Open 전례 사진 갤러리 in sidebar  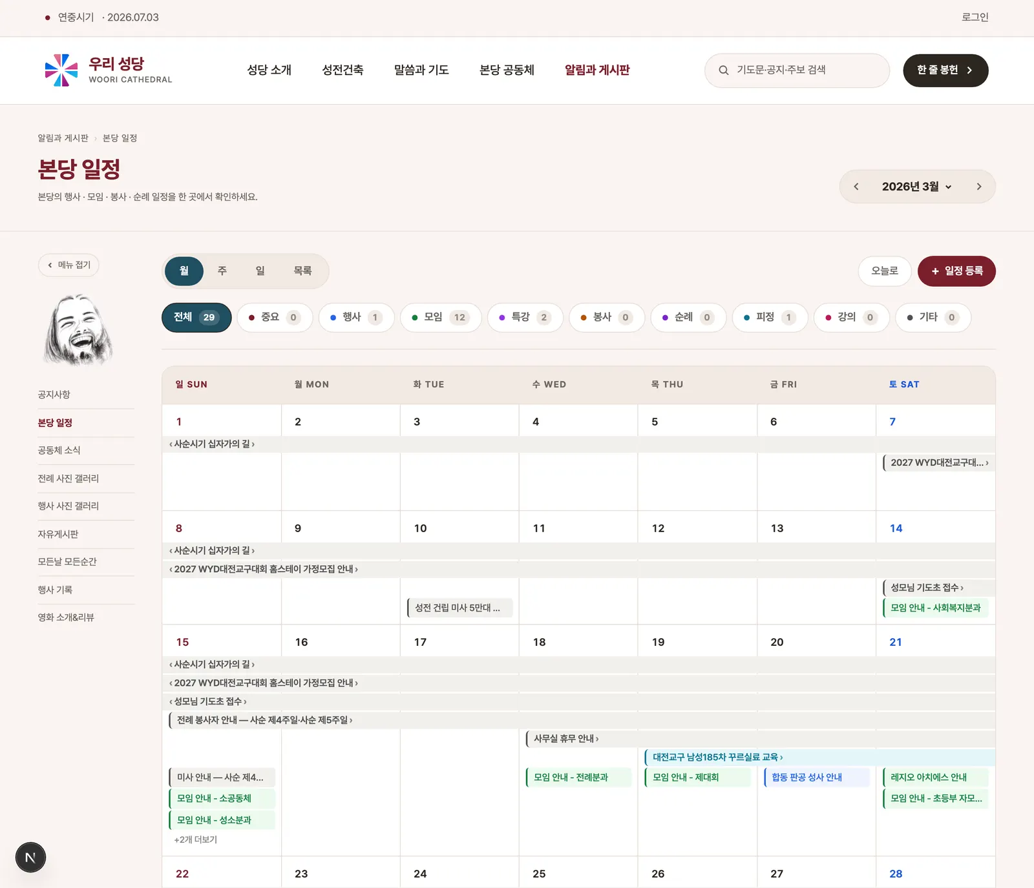point(68,479)
